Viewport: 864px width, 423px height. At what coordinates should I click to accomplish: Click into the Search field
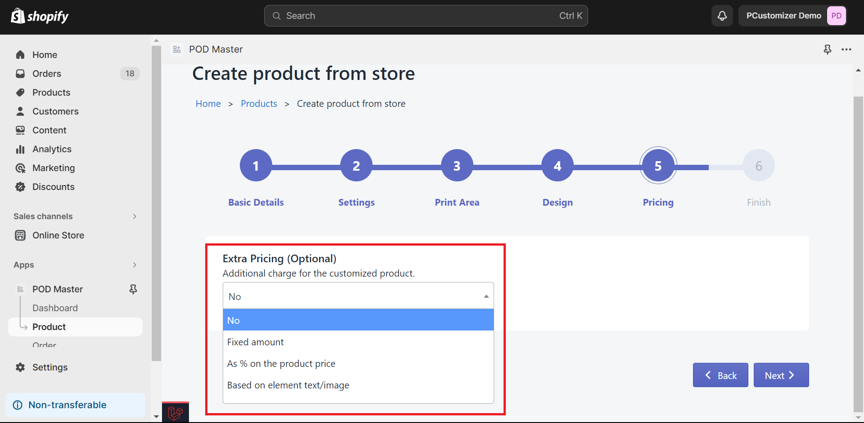pos(426,16)
